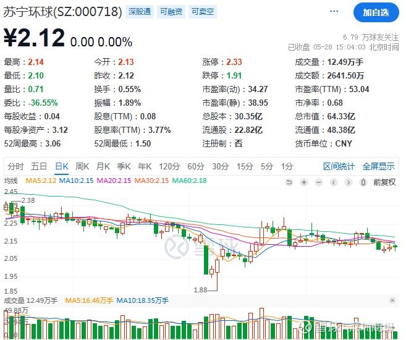Click the 最高 value 2.14
The image size is (406, 340).
click(x=36, y=62)
